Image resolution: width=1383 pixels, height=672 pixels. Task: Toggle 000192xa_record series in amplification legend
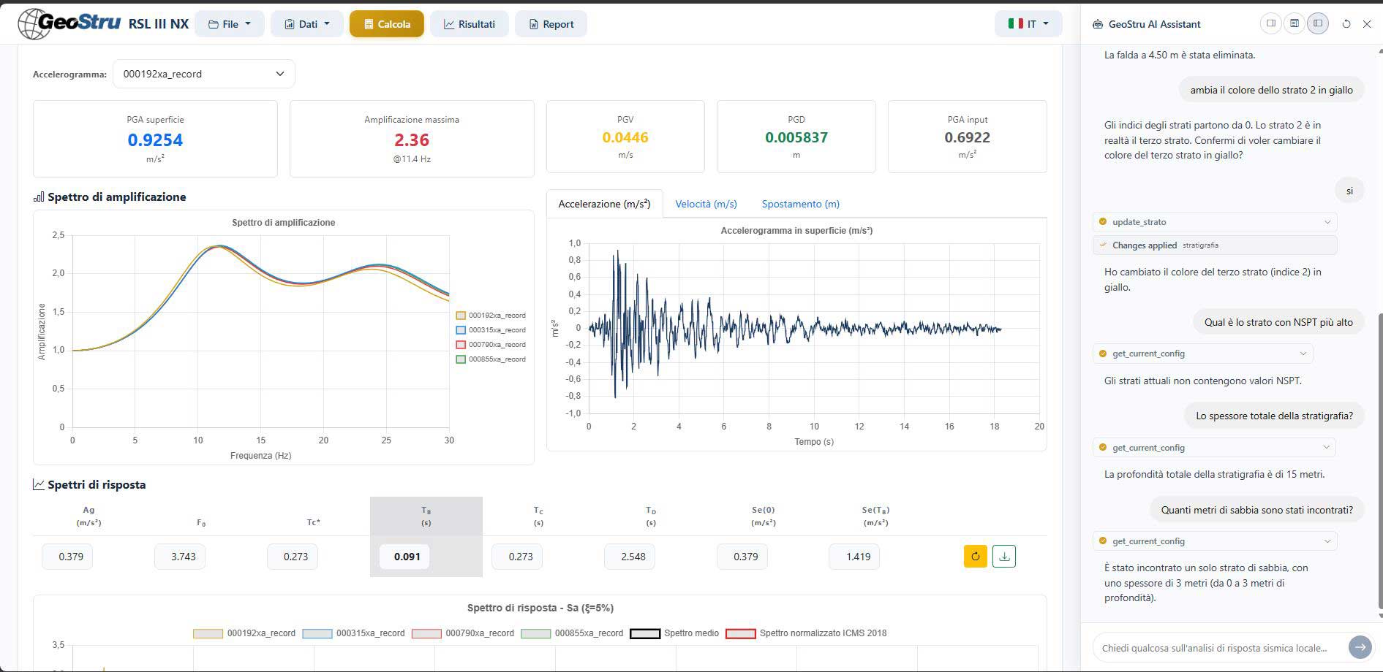pos(491,316)
